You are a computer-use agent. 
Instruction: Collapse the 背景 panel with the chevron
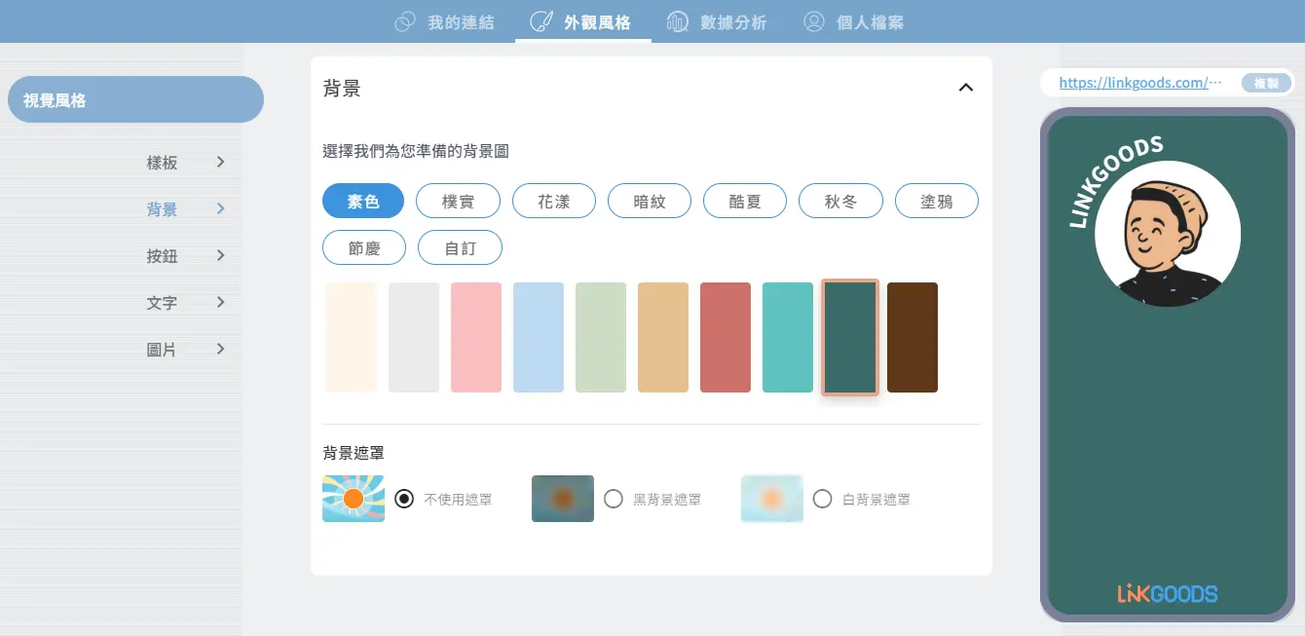(965, 88)
